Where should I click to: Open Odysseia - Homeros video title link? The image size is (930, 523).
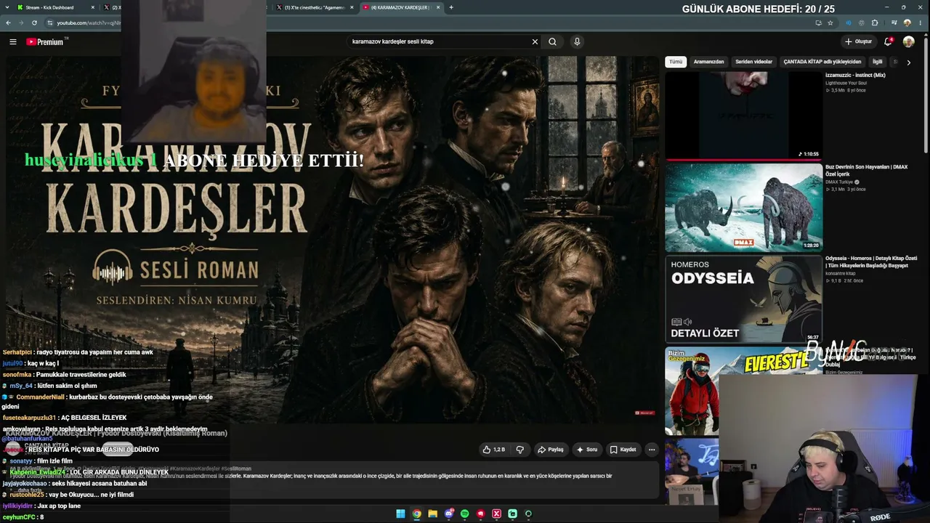pyautogui.click(x=871, y=262)
